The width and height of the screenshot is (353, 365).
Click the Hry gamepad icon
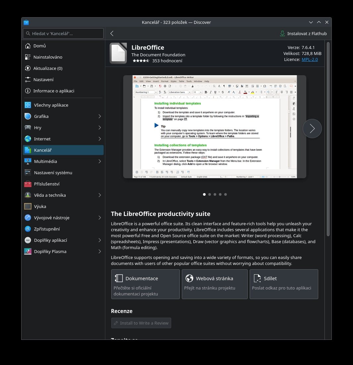tap(28, 128)
